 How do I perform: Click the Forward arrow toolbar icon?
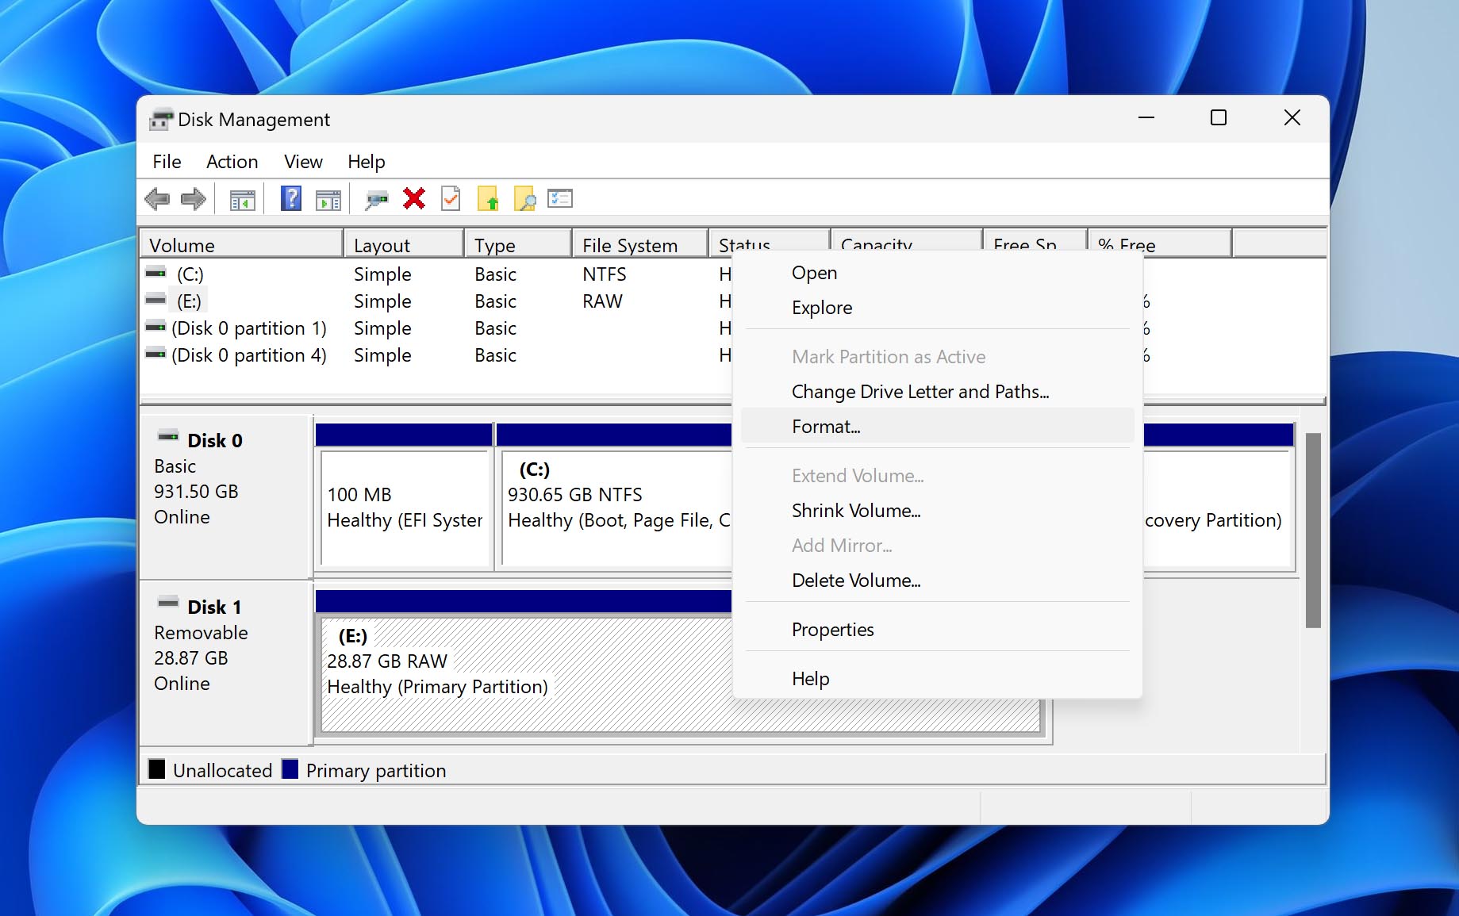click(193, 199)
